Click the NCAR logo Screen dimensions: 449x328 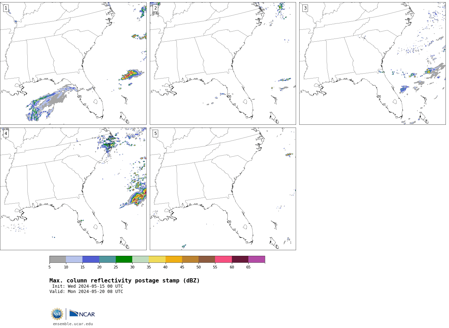pyautogui.click(x=82, y=314)
